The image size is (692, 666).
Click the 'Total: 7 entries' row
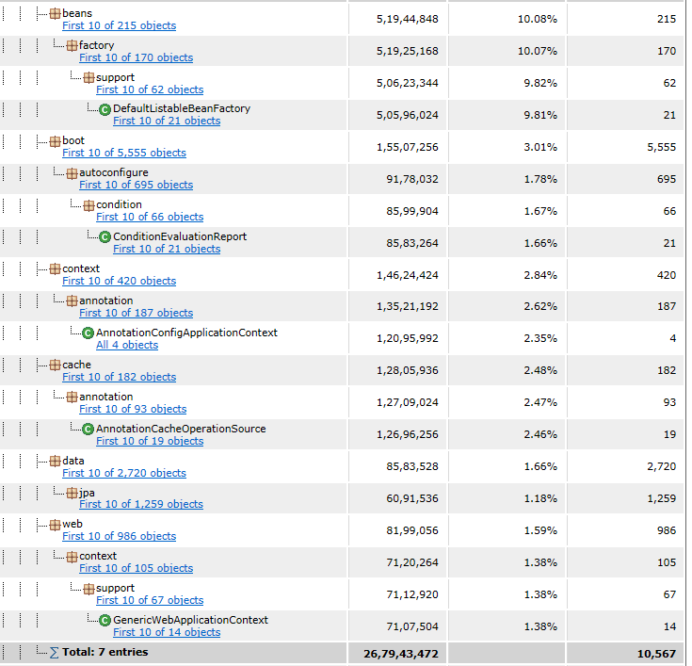point(344,653)
